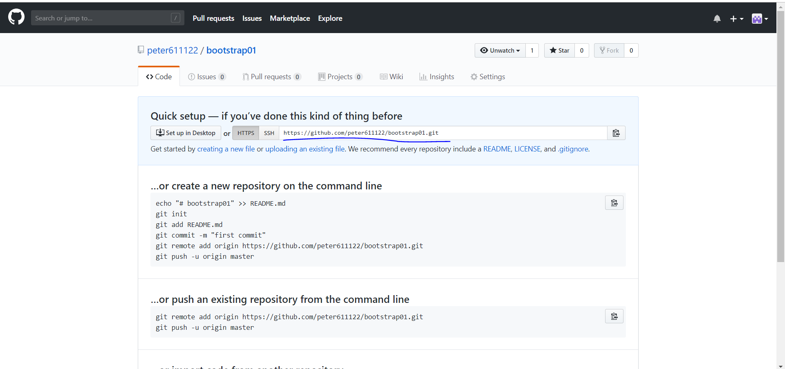785x369 pixels.
Task: Open the user avatar menu
Action: click(760, 18)
